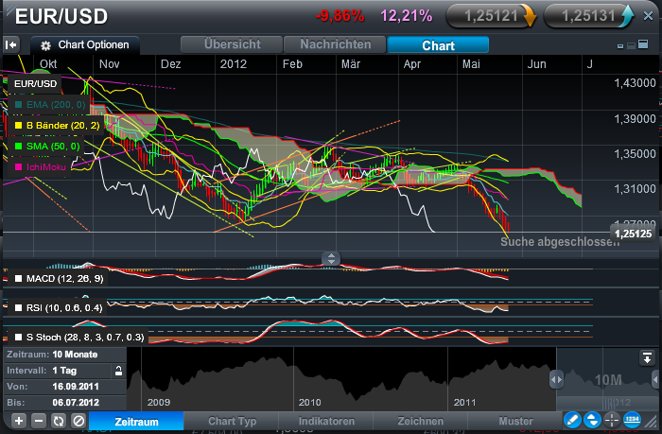This screenshot has width=662, height=434.
Task: Click the EUR/USD window title
Action: 61,16
